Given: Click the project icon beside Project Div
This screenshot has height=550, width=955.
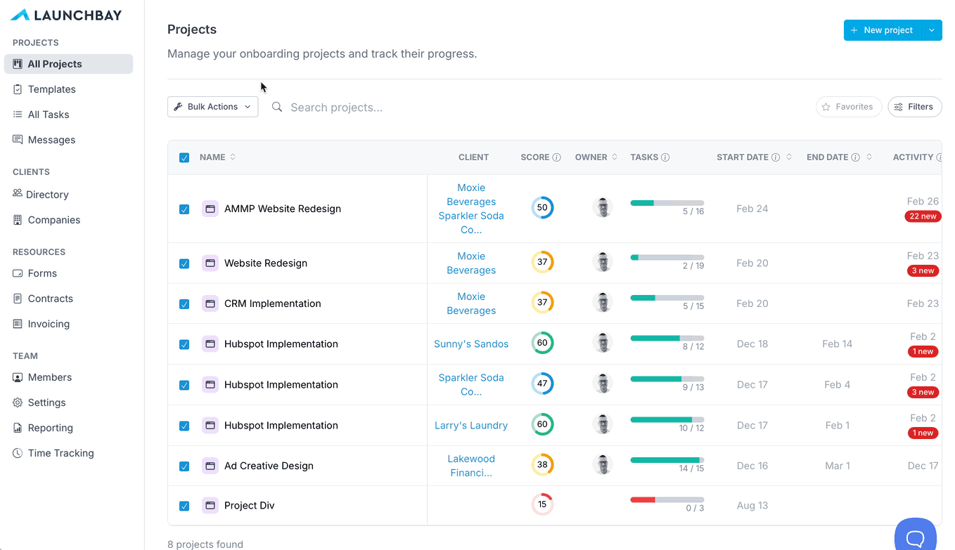Looking at the screenshot, I should pyautogui.click(x=210, y=505).
